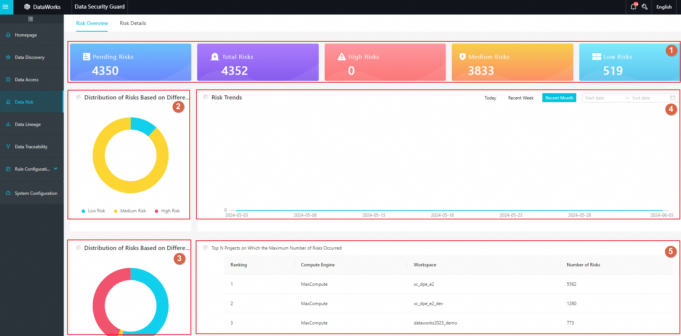Click the DataWorks logo icon

[27, 7]
